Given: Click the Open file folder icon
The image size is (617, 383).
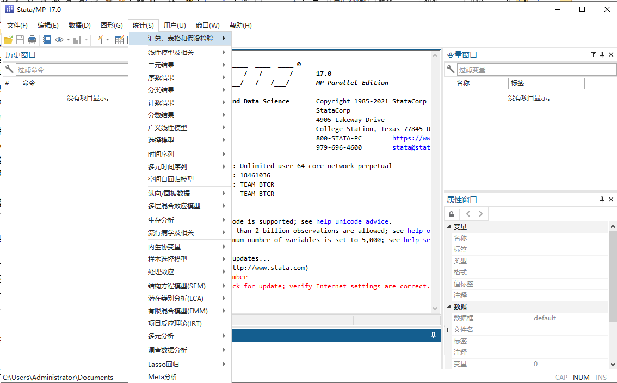Looking at the screenshot, I should pos(8,40).
